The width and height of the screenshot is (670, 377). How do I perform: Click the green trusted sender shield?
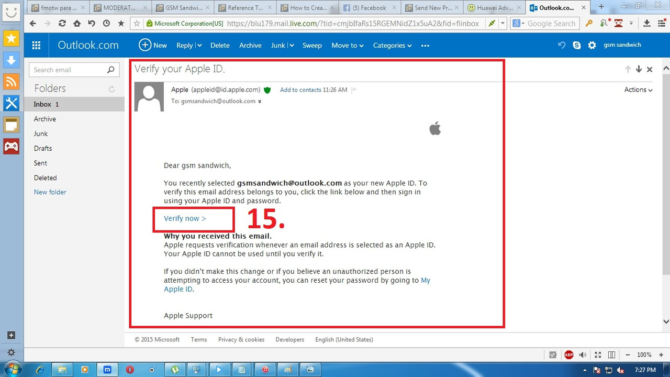(x=267, y=90)
